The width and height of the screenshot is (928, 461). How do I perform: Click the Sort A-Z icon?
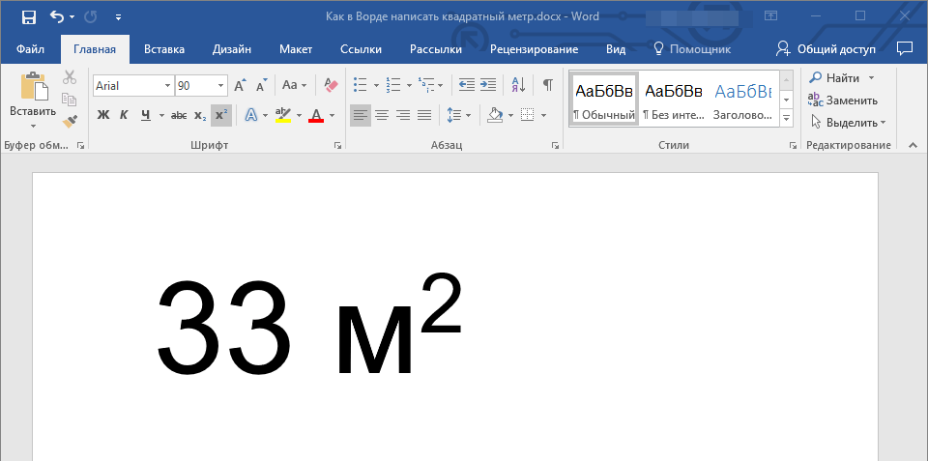[x=518, y=85]
